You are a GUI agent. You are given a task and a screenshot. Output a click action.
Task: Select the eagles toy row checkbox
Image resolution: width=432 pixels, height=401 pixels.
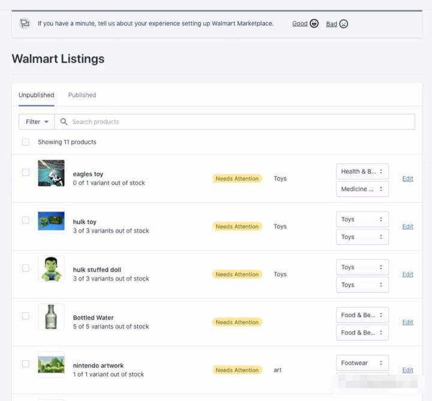click(26, 172)
